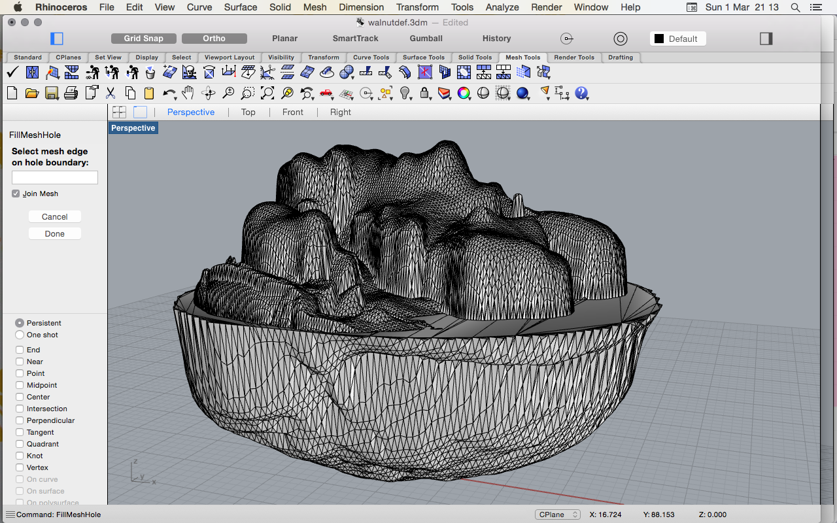Switch to four-viewport layout icon

point(119,112)
